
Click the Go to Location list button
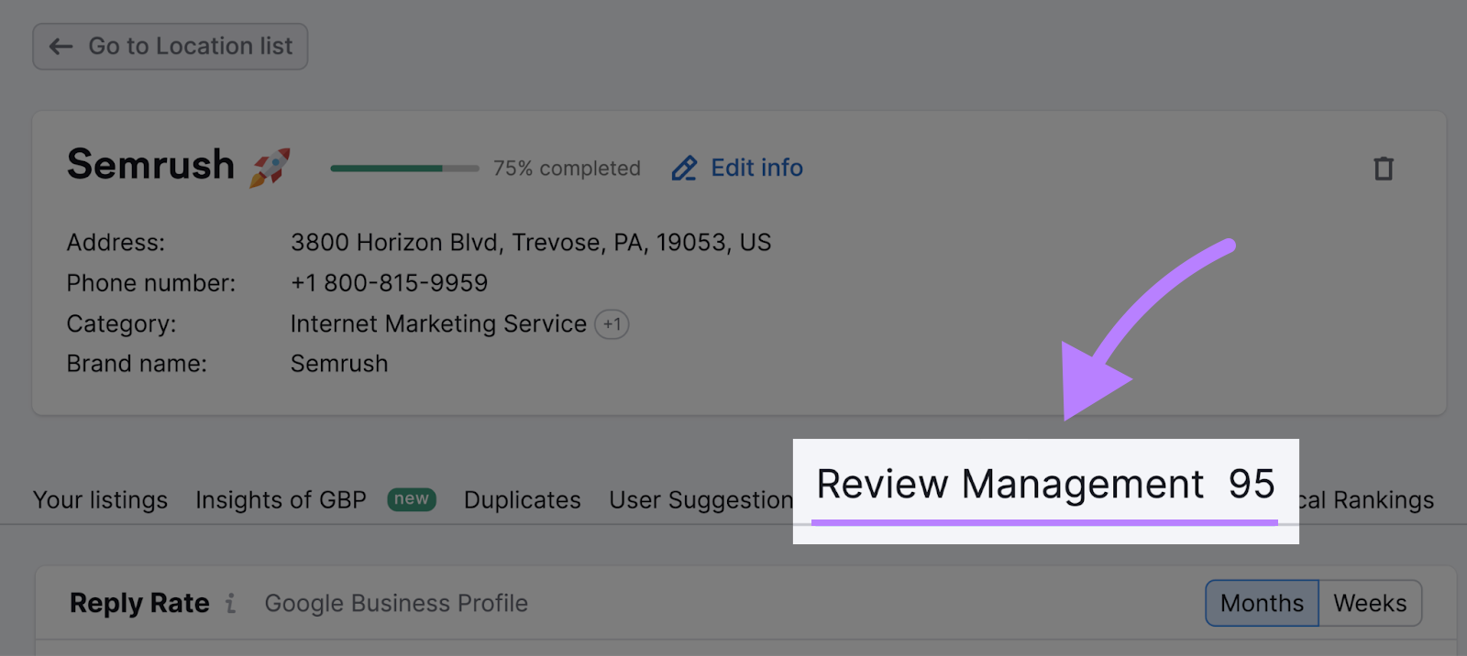[171, 47]
